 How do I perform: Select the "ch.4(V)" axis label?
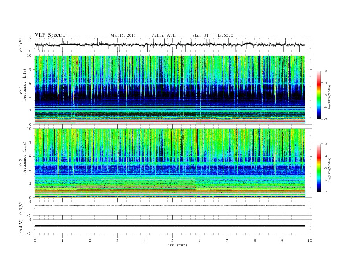tap(21, 226)
